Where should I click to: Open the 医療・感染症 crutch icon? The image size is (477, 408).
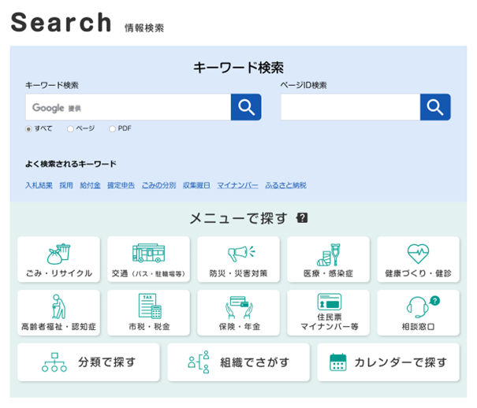pyautogui.click(x=329, y=254)
